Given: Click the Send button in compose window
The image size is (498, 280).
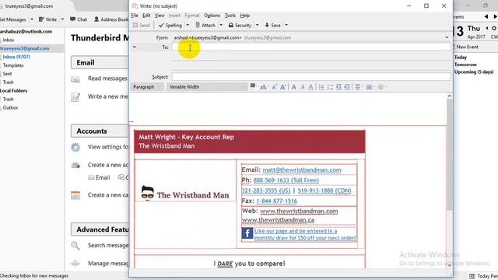Looking at the screenshot, I should 141,25.
